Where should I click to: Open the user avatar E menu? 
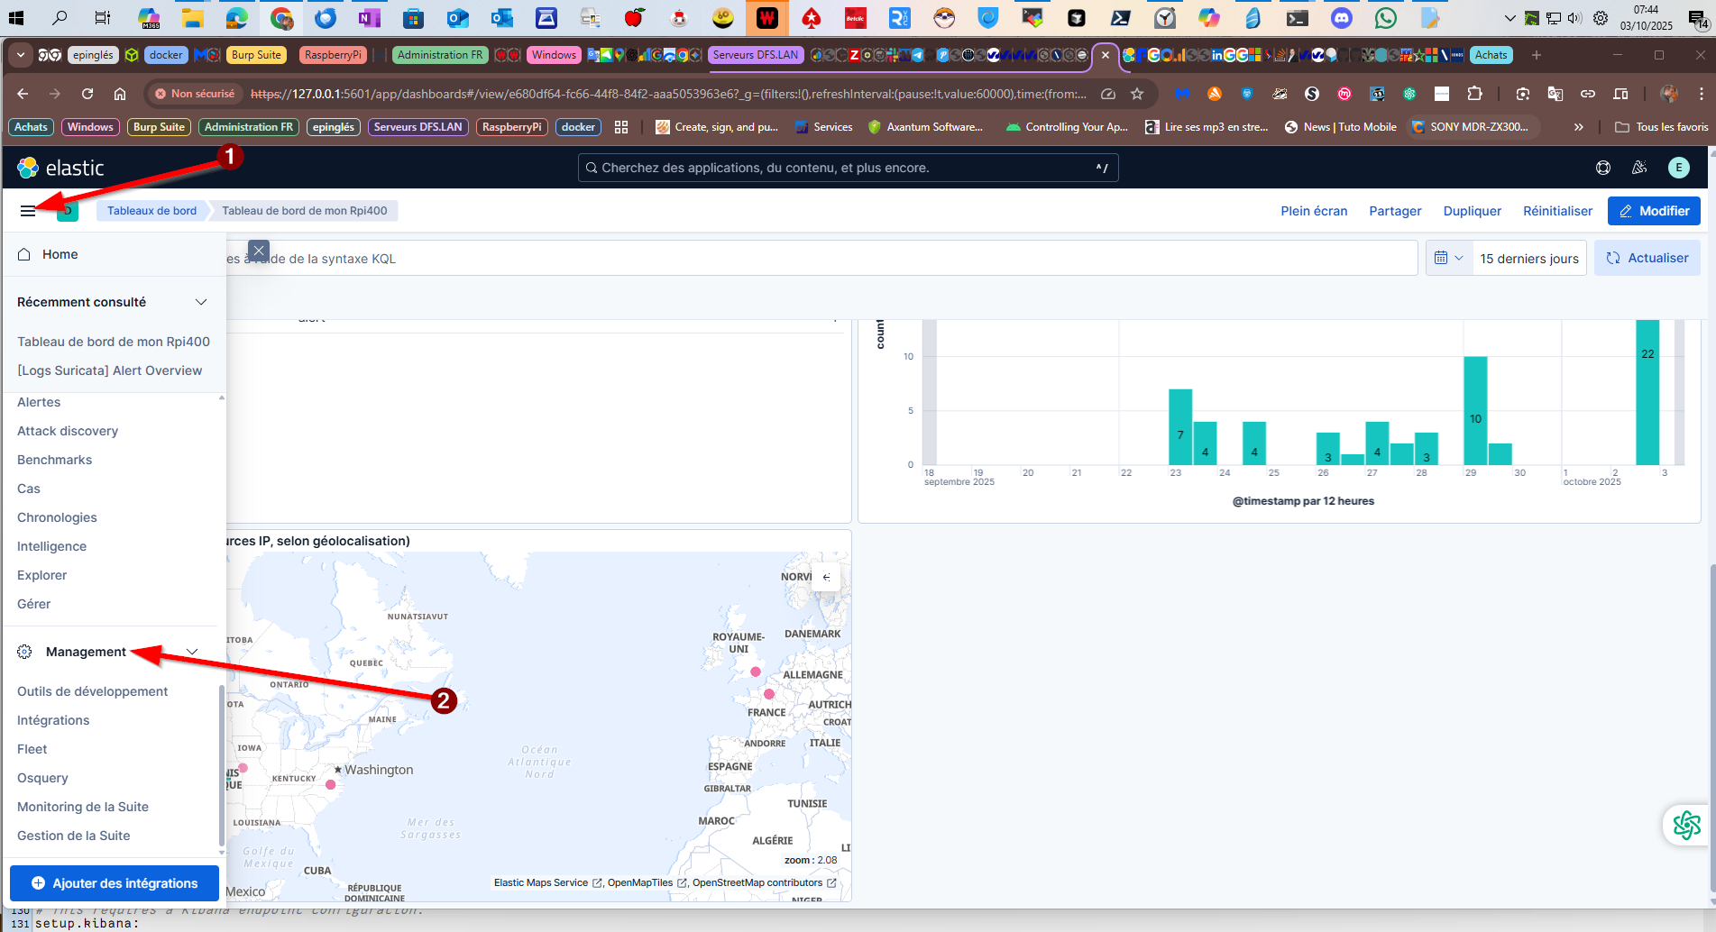1678,168
